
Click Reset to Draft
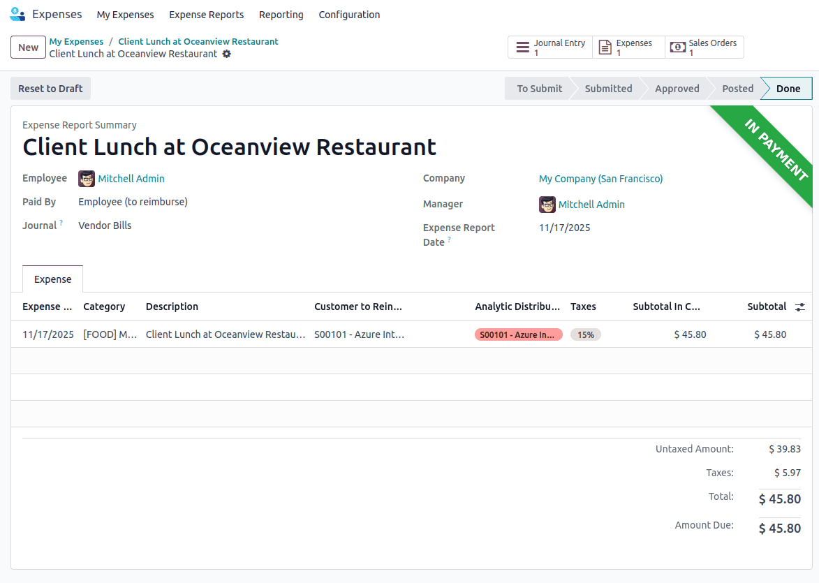[x=50, y=88]
